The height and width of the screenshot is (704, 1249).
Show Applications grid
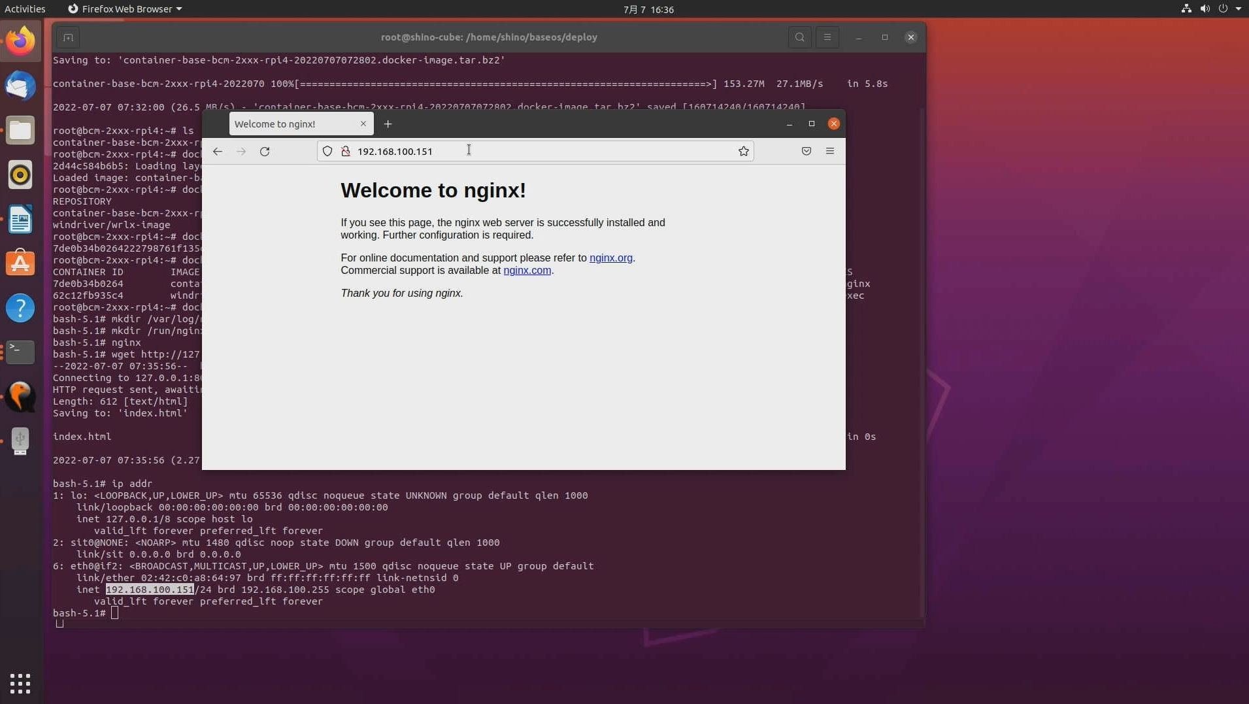tap(20, 683)
